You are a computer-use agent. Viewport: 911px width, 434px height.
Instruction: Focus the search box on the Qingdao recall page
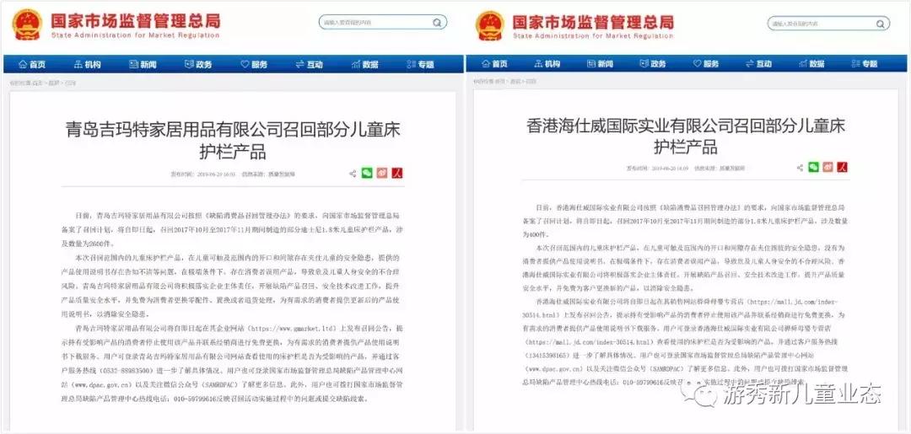click(x=382, y=23)
